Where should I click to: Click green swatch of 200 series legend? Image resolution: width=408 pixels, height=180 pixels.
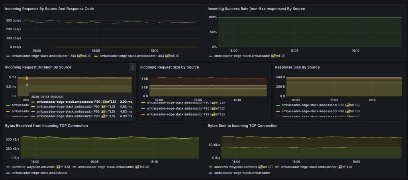pyautogui.click(x=8, y=56)
